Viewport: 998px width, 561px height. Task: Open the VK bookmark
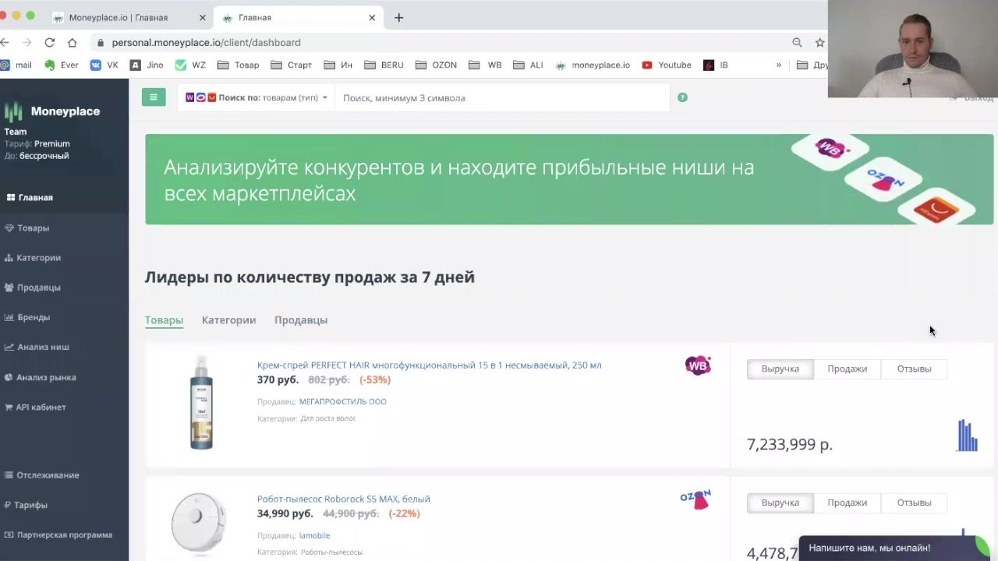[104, 65]
